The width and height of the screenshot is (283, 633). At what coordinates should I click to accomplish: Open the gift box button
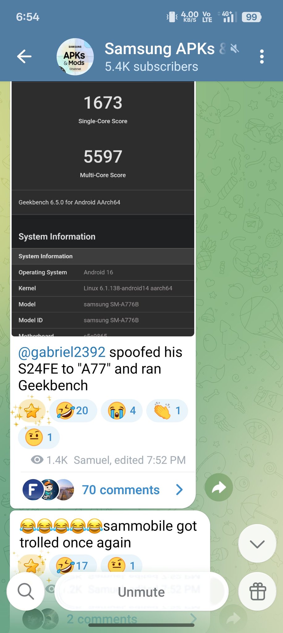[257, 591]
